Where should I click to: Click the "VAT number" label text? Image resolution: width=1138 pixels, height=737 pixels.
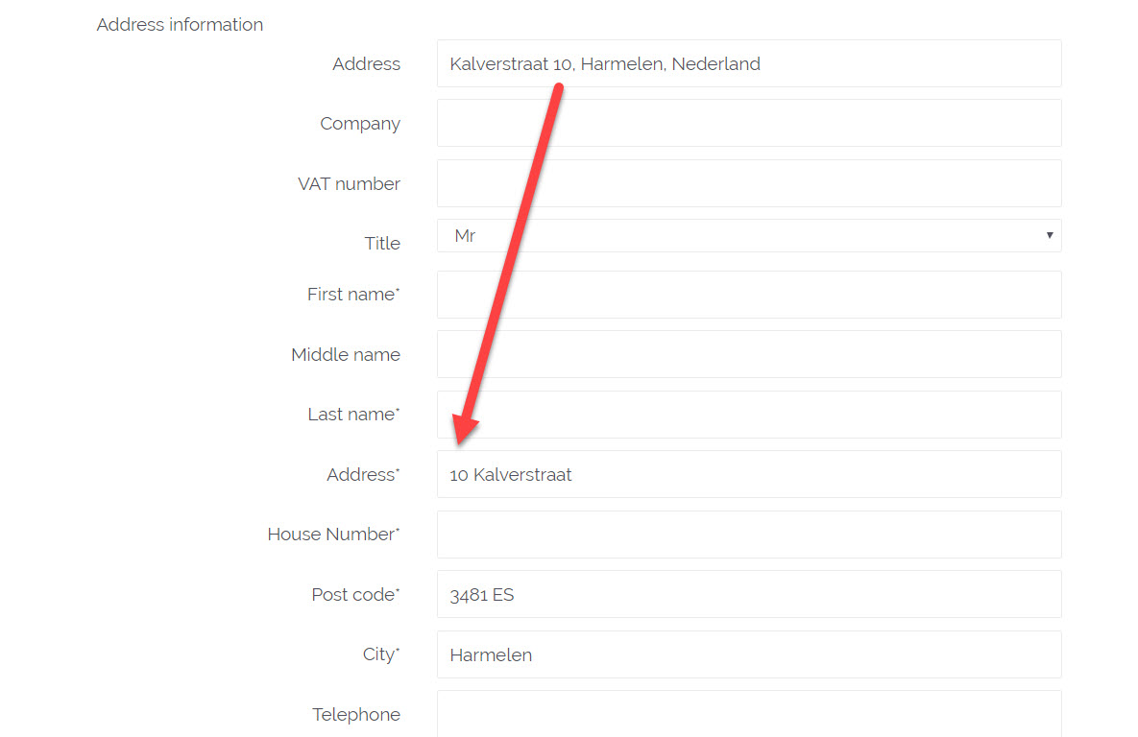(349, 184)
